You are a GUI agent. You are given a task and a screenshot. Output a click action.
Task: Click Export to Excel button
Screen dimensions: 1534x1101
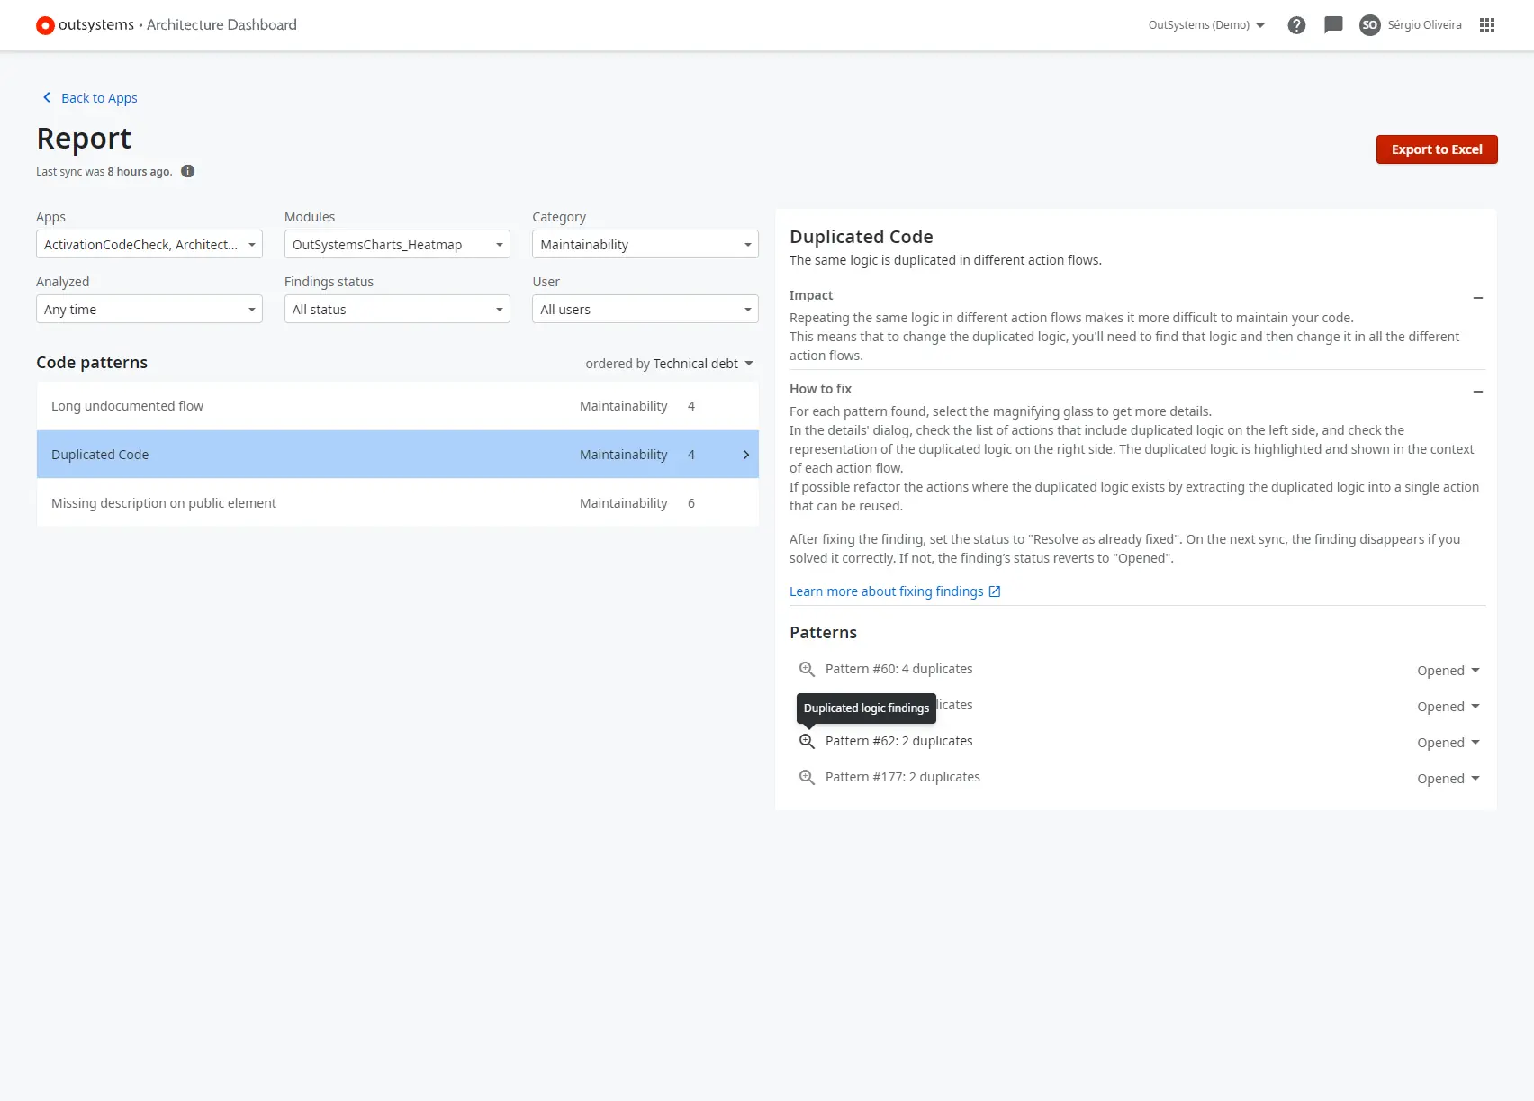[1436, 149]
